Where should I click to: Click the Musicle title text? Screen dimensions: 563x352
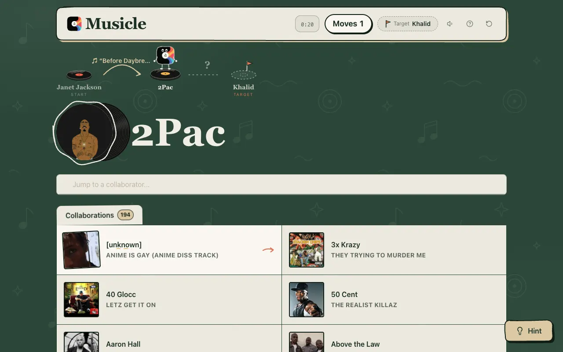tap(116, 24)
